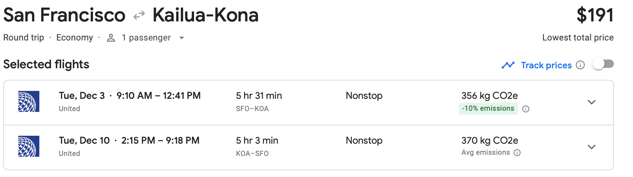
Task: Click the United logo for Dec 10 flight
Action: pyautogui.click(x=29, y=146)
